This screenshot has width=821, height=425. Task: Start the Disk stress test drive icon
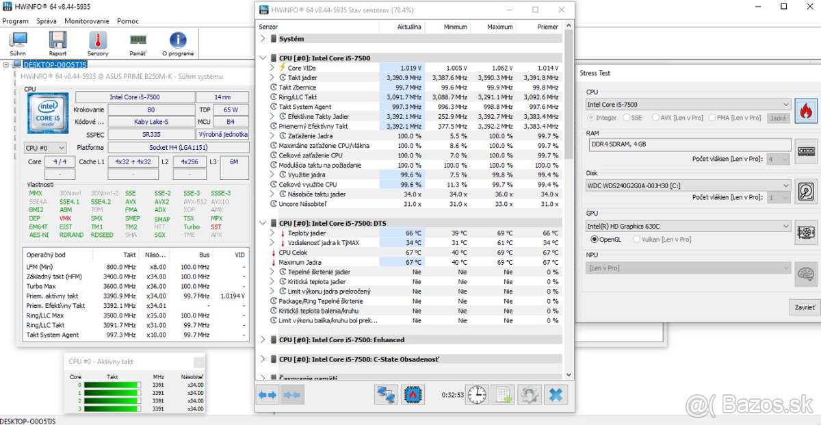(x=806, y=192)
